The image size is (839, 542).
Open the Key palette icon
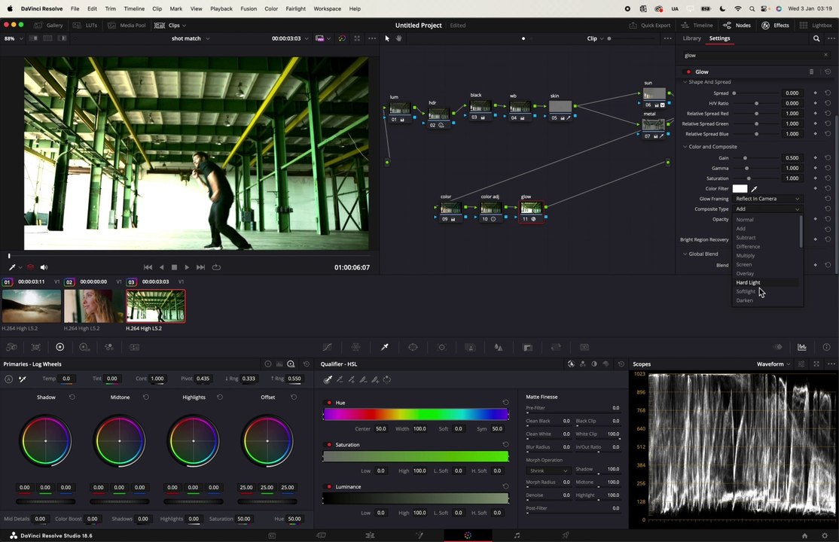click(x=527, y=347)
